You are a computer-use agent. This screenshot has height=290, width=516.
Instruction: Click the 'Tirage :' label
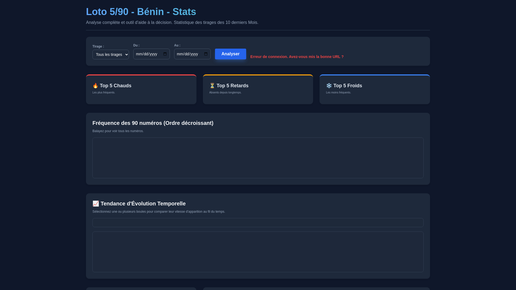(98, 46)
